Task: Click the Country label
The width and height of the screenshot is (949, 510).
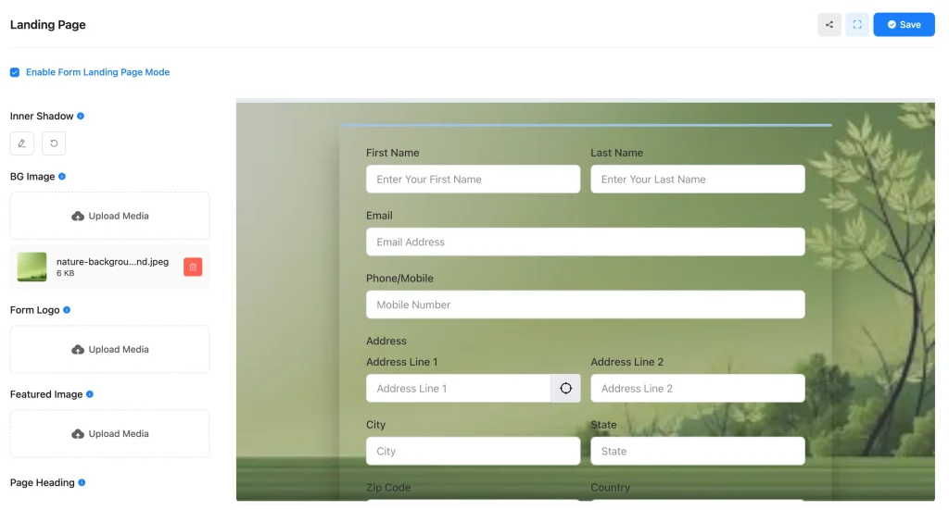Action: (x=610, y=488)
